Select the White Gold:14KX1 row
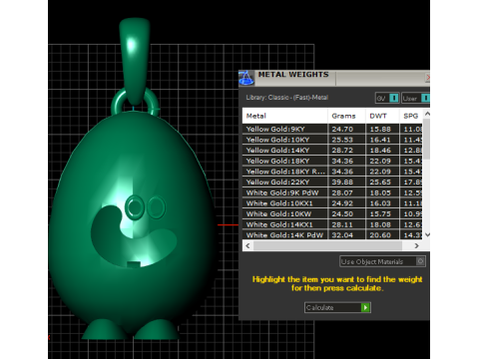 (332, 224)
